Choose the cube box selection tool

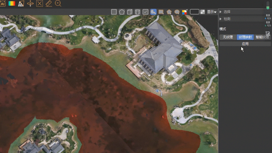tap(129, 12)
